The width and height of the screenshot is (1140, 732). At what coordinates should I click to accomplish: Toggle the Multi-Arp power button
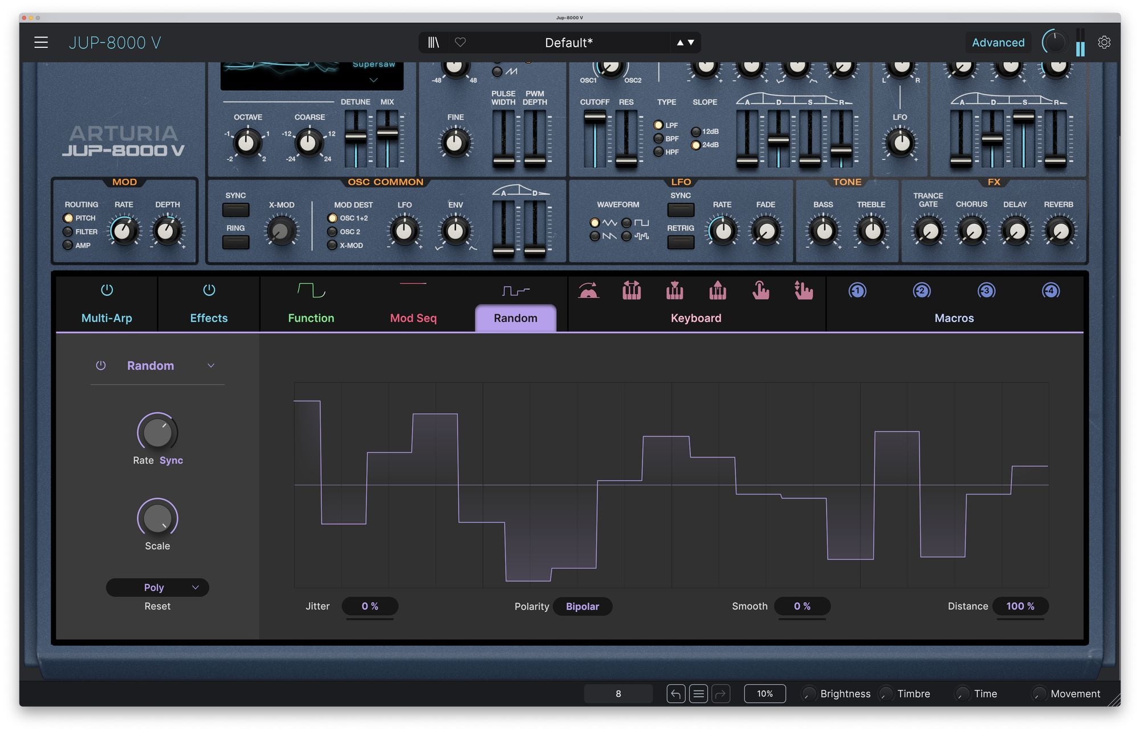pos(107,290)
